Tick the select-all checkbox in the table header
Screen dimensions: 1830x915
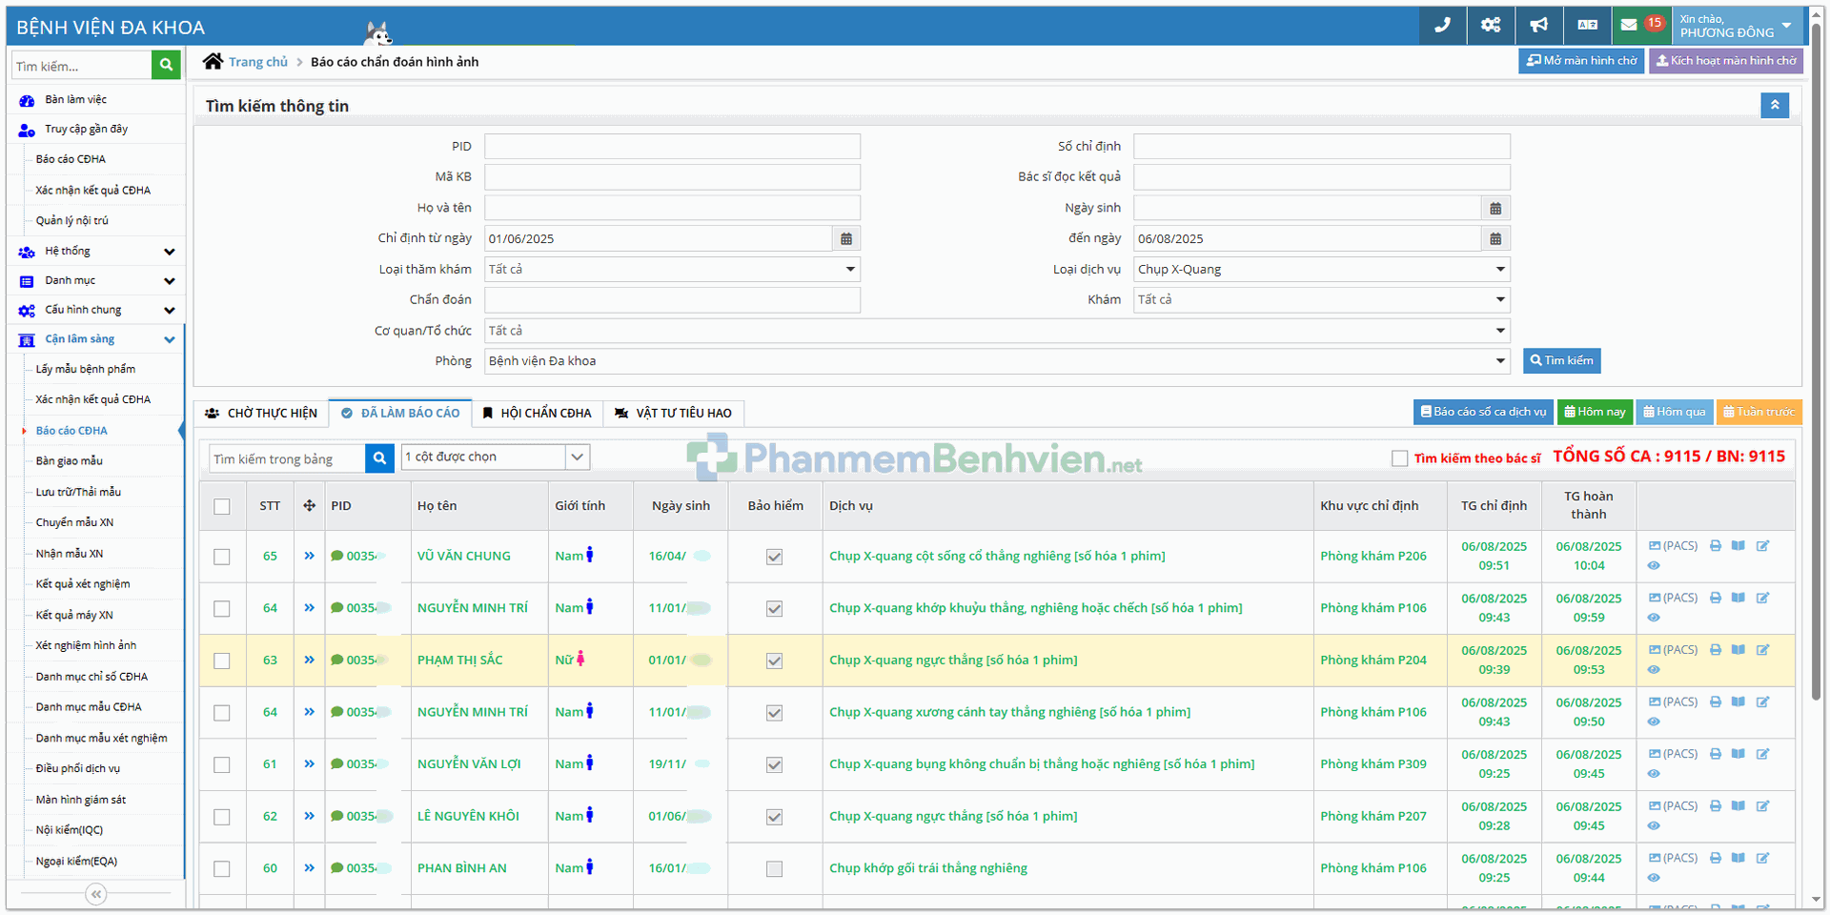(222, 507)
